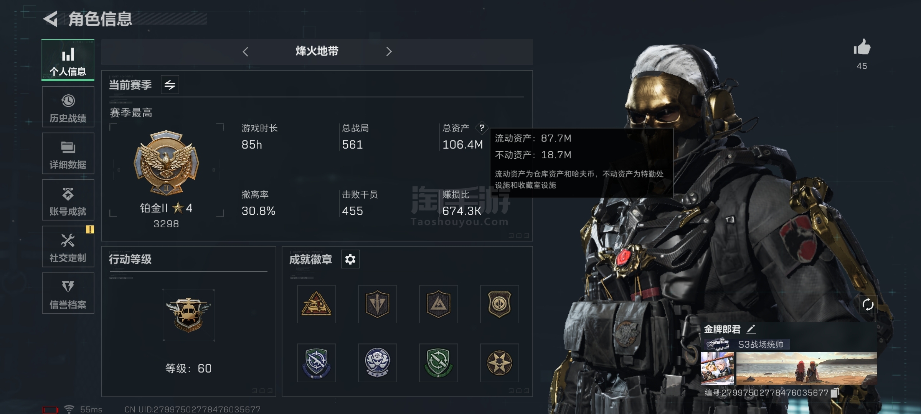The height and width of the screenshot is (414, 921).
Task: Edit nickname 金牌郎君 with pencil icon
Action: [x=751, y=329]
